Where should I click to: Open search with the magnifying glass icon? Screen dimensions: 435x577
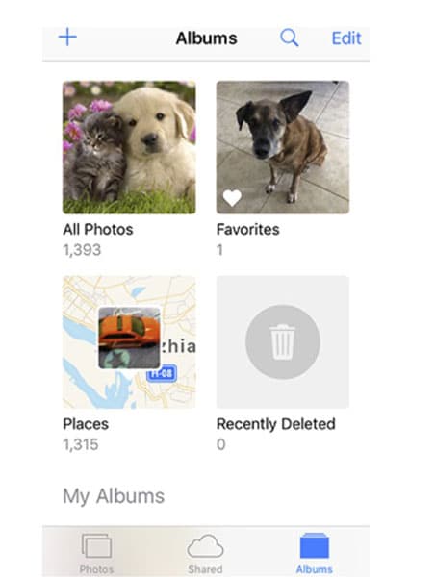pyautogui.click(x=290, y=38)
